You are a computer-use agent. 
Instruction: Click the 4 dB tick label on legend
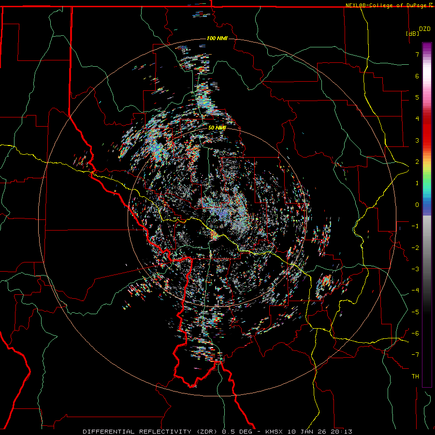pyautogui.click(x=417, y=118)
